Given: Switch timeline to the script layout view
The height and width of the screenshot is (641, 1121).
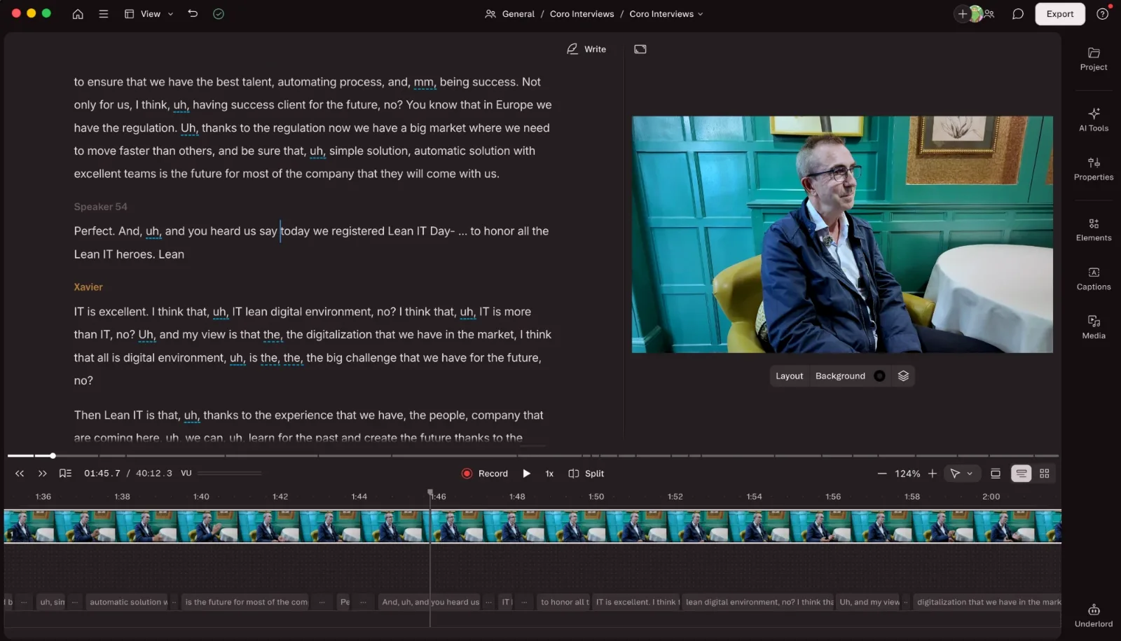Looking at the screenshot, I should [x=1022, y=474].
